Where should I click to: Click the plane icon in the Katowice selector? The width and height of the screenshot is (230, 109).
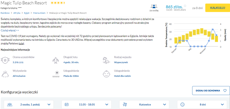(x=125, y=105)
